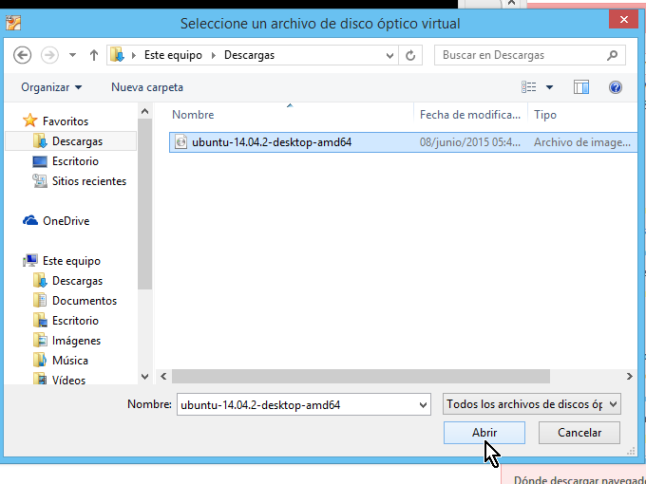Open the file type filter dropdown
Image resolution: width=646 pixels, height=484 pixels.
(x=531, y=404)
